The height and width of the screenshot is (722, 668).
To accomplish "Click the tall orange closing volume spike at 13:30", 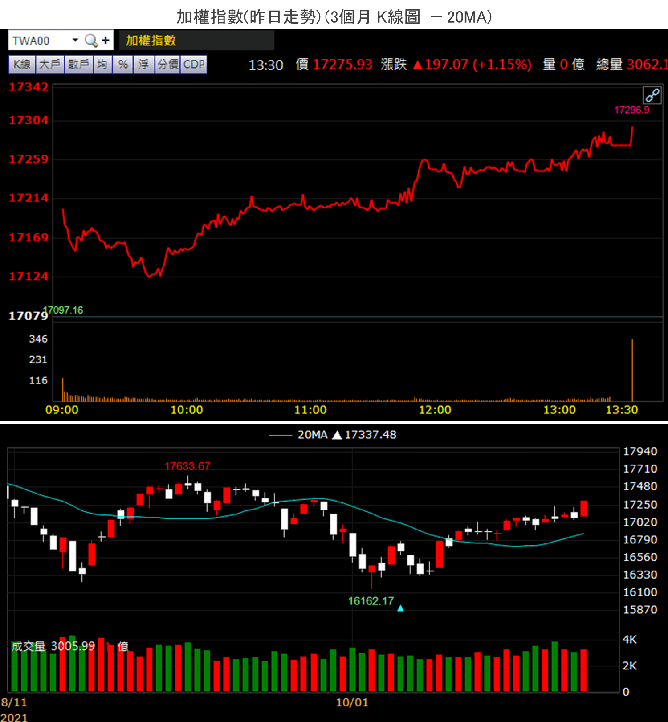I will pyautogui.click(x=632, y=370).
